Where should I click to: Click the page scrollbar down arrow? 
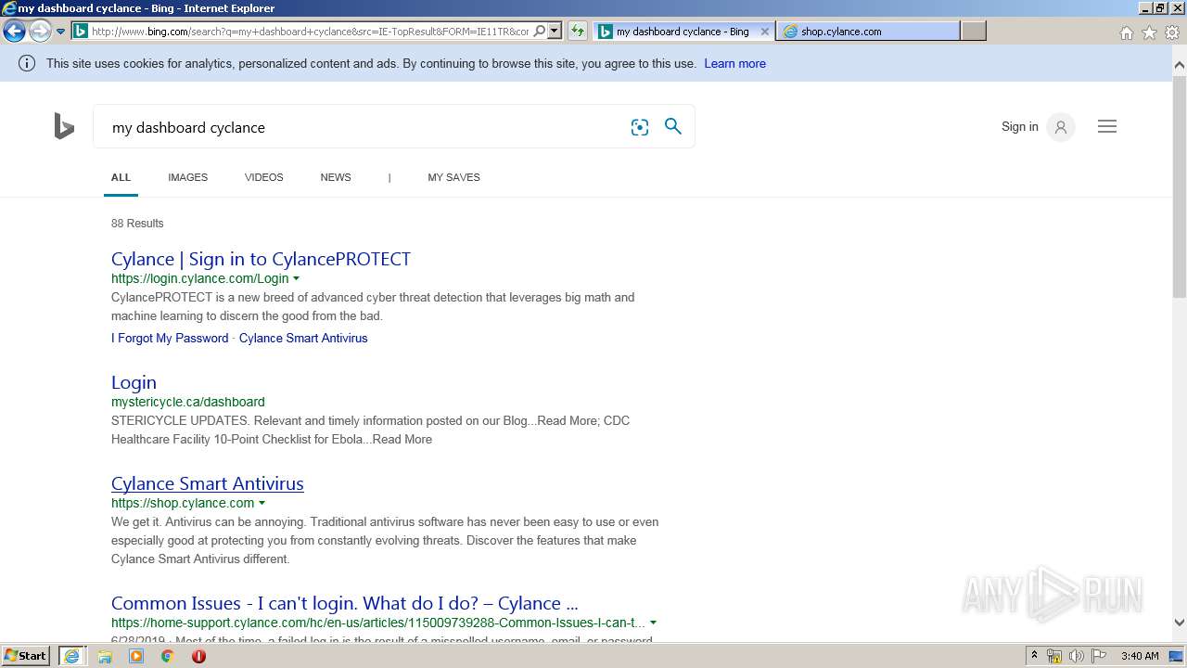[1180, 623]
